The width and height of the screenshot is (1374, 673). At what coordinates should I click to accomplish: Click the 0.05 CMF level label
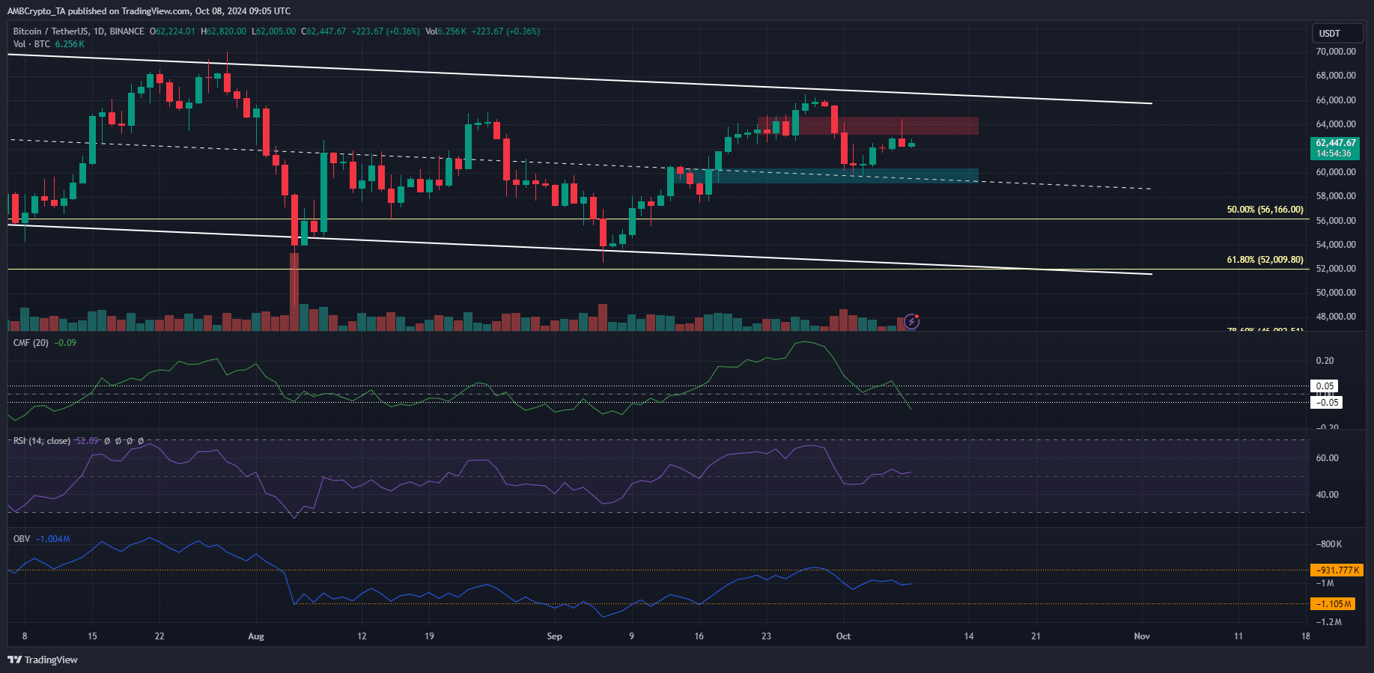[x=1325, y=386]
